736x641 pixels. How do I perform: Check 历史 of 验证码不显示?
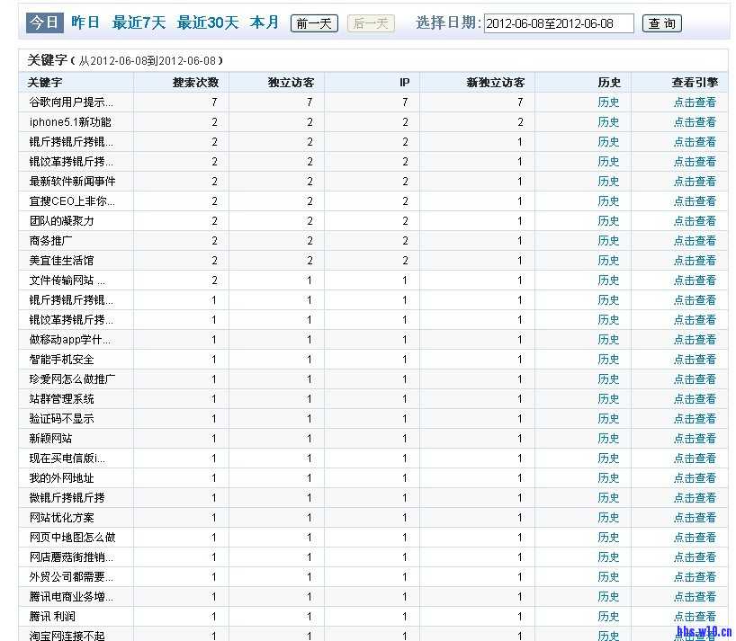(609, 418)
